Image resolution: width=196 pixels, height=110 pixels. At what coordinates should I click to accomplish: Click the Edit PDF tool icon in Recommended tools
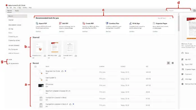(60, 23)
